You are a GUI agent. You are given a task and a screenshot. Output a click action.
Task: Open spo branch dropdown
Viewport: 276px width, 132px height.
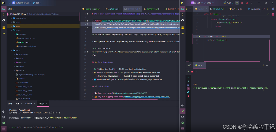pyautogui.click(x=37, y=3)
